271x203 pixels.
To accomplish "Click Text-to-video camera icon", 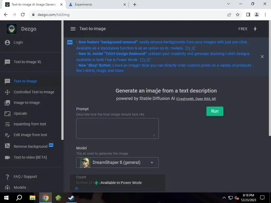I will click(7, 158).
